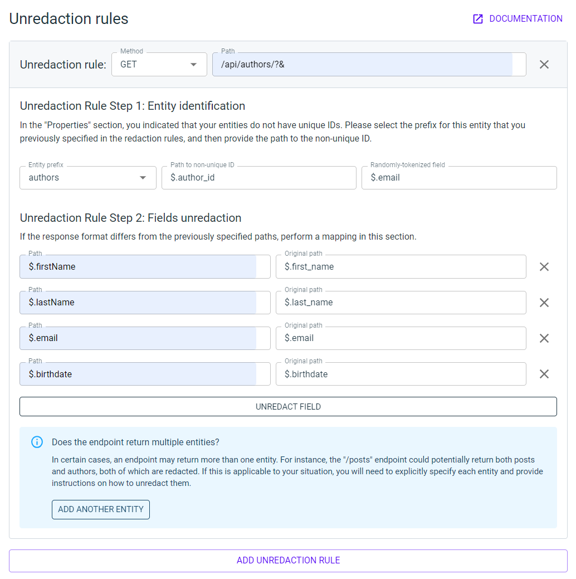Edit the /api/authors/ path field

click(362, 65)
